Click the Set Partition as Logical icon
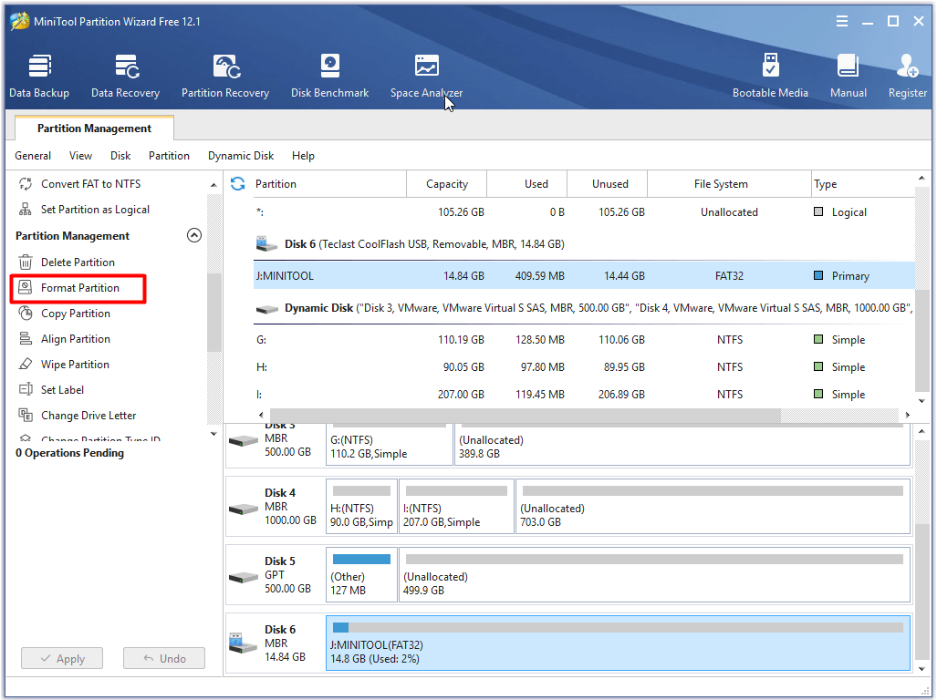Screen dimensions: 937x700 (26, 210)
